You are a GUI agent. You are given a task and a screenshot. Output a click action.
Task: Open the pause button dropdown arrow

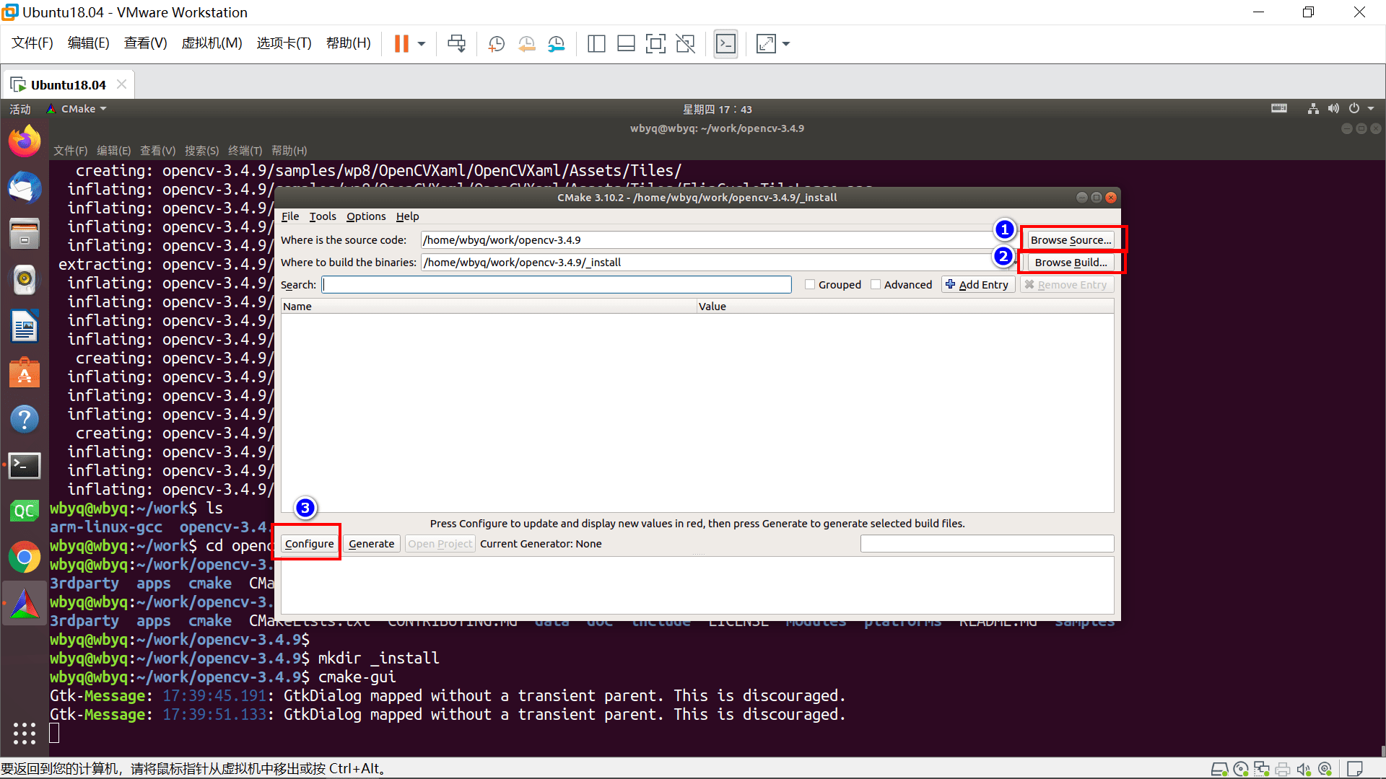(x=422, y=44)
